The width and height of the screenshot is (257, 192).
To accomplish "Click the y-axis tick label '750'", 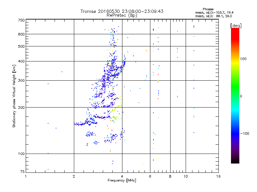I will point(21,20).
